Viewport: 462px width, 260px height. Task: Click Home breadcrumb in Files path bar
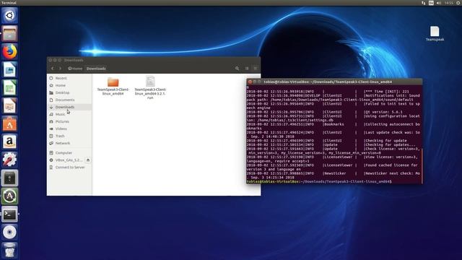pos(75,69)
